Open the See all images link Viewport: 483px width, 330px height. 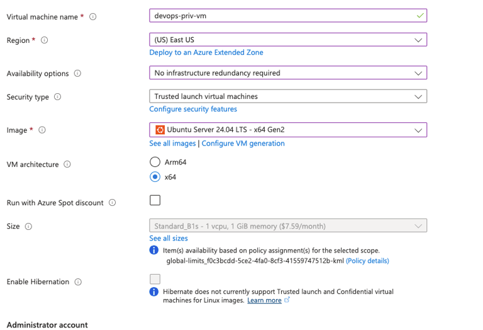coord(172,143)
